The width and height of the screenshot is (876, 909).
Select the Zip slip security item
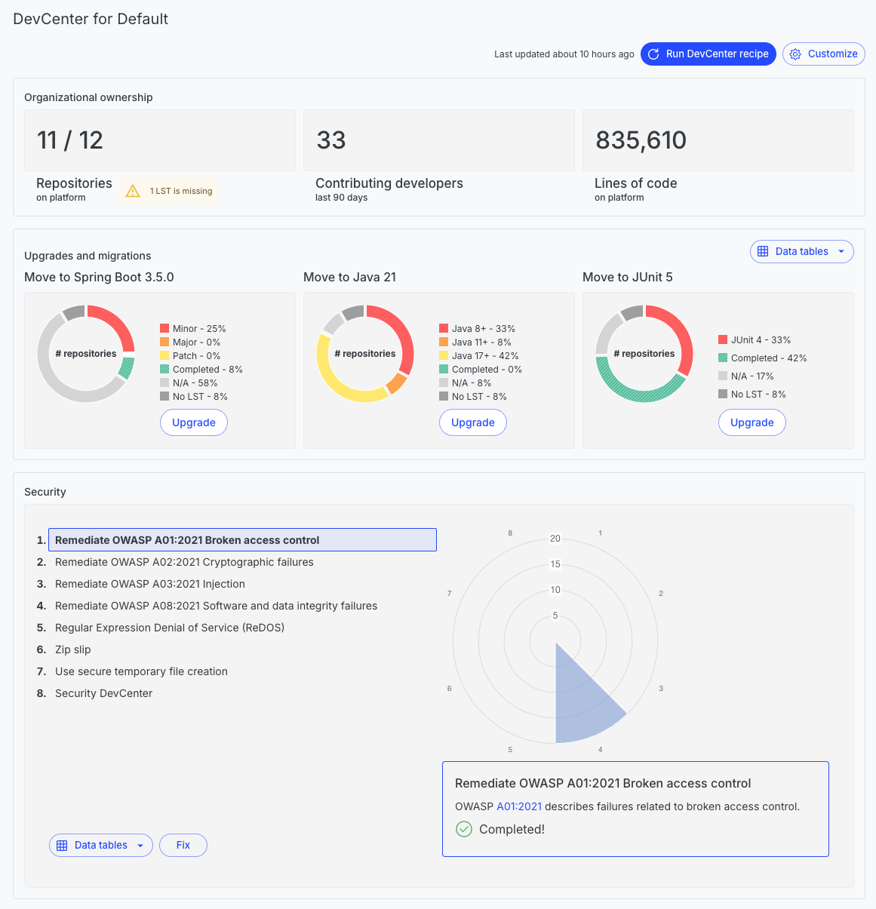(x=73, y=650)
